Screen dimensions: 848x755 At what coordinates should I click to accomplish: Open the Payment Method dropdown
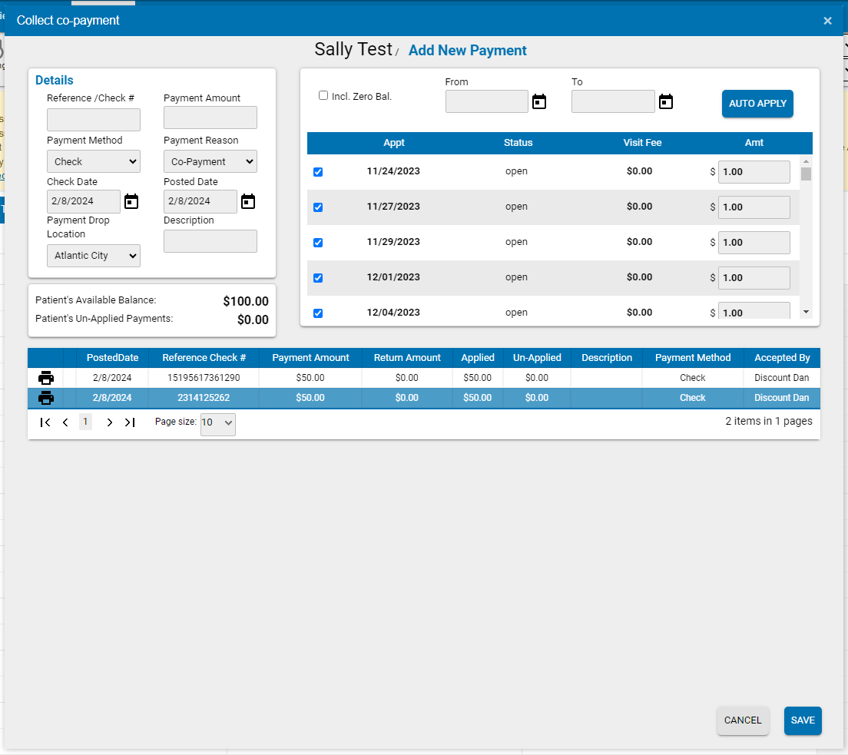[93, 161]
